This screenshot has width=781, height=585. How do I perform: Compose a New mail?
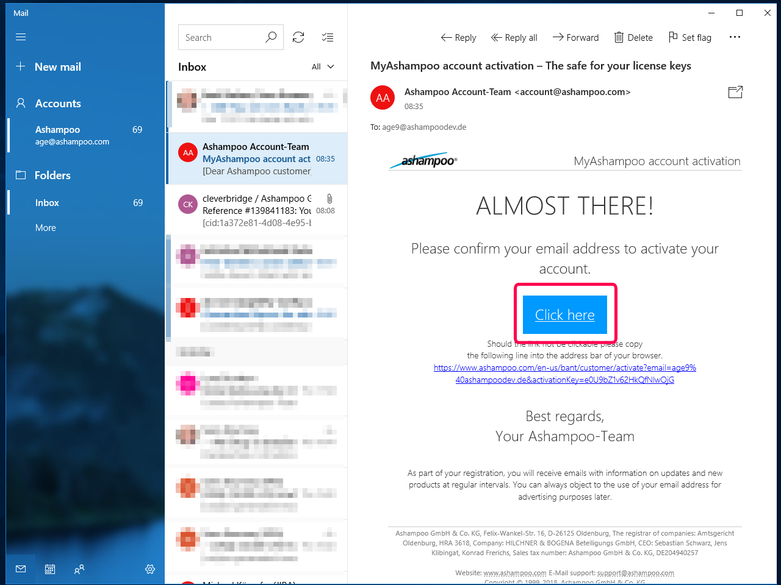coord(49,67)
